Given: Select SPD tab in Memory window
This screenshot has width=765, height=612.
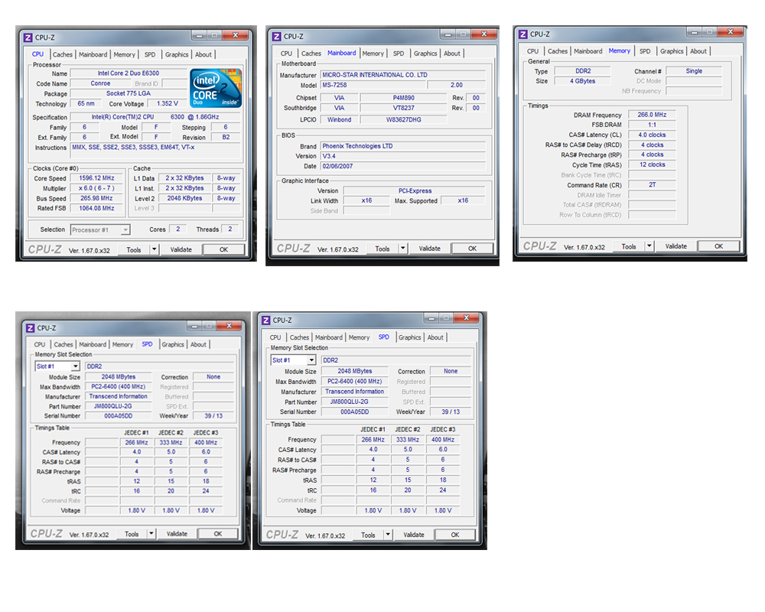Looking at the screenshot, I should [x=645, y=51].
